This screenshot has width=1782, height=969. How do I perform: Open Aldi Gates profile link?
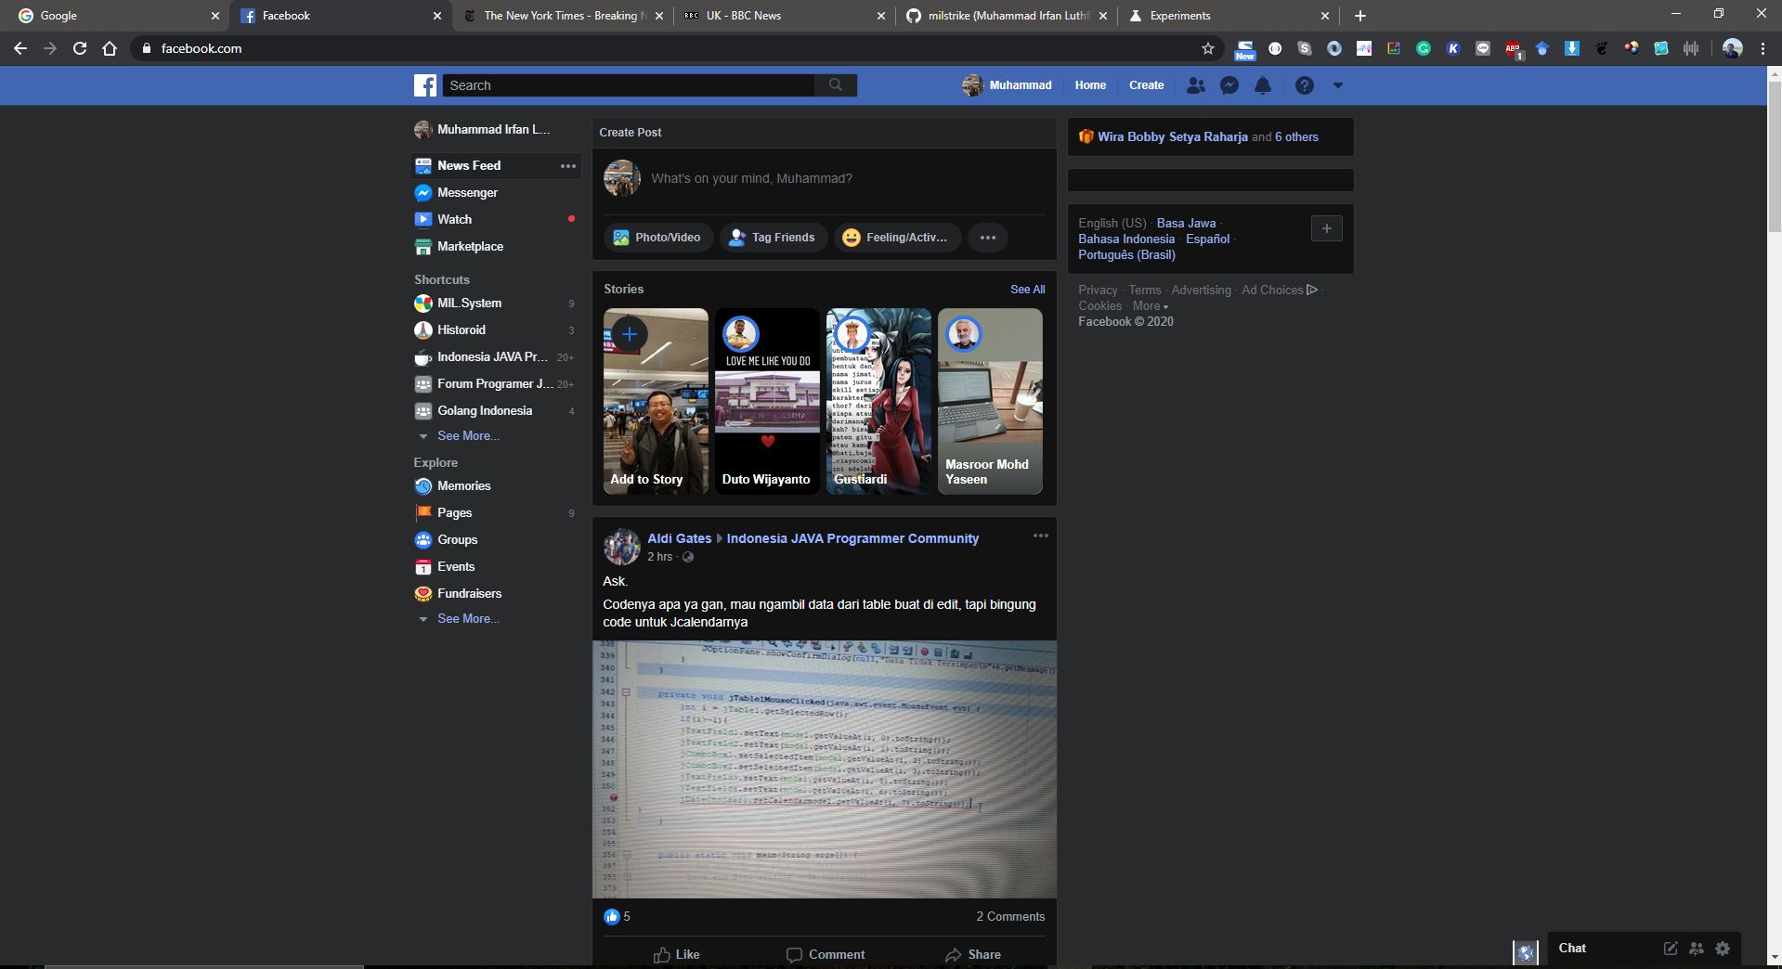point(679,538)
